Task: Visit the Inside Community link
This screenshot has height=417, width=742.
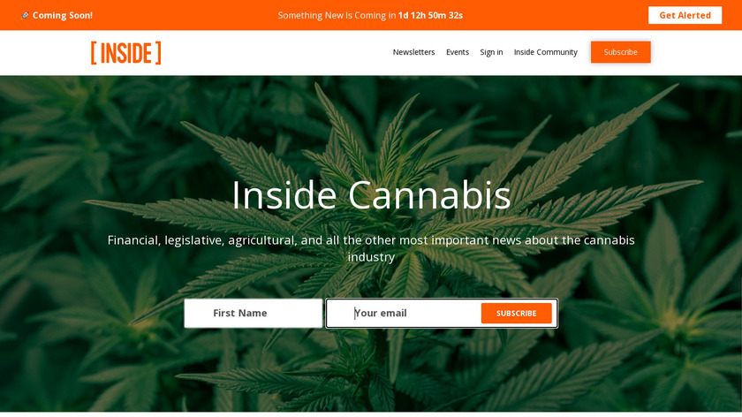Action: click(x=546, y=52)
